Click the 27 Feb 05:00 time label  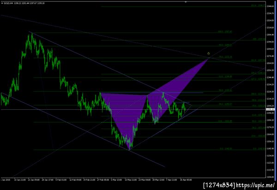tap(103, 180)
